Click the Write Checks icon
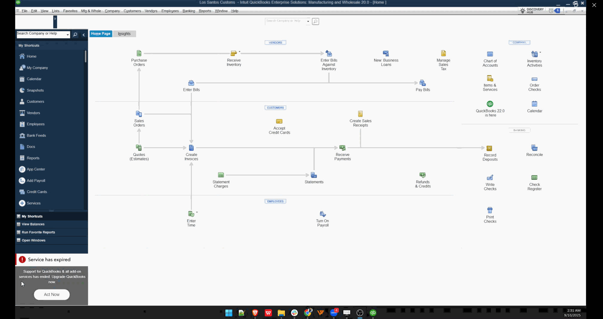Image resolution: width=603 pixels, height=319 pixels. pos(490,178)
